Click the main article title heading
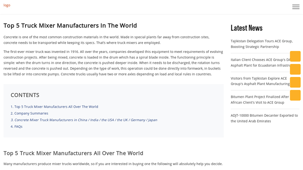303x170 pixels. pyautogui.click(x=70, y=25)
